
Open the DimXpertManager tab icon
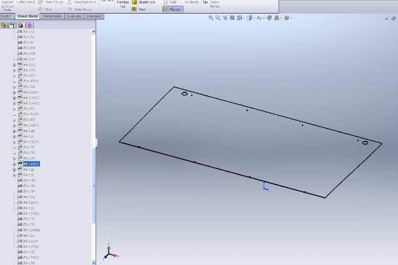click(x=29, y=26)
